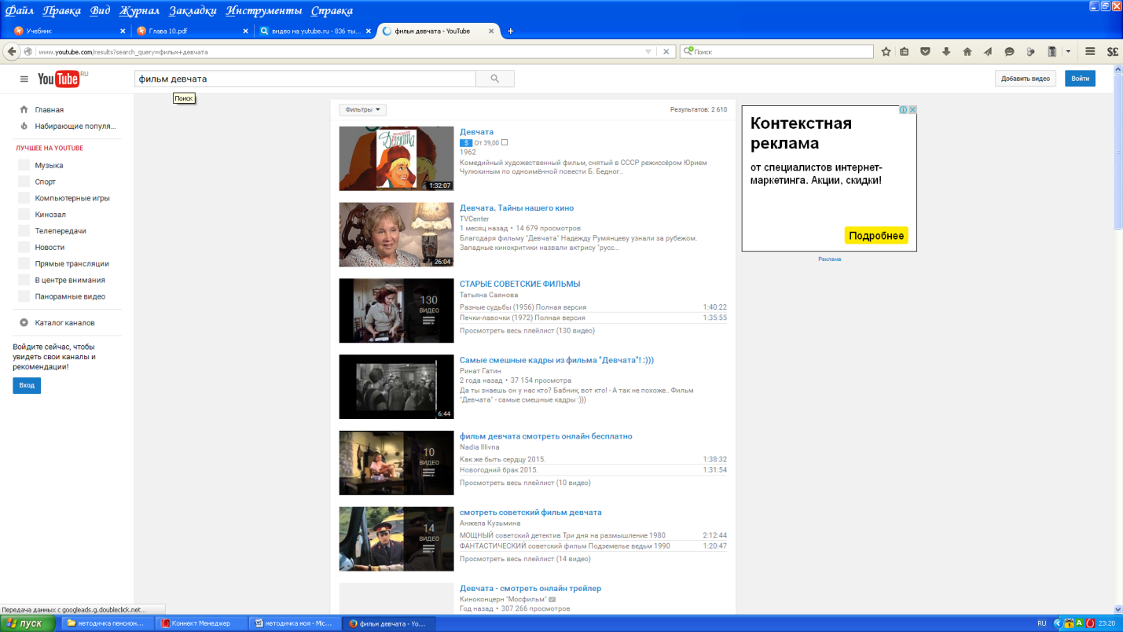Switch to the Учебник tab
1123x632 pixels.
tap(69, 31)
